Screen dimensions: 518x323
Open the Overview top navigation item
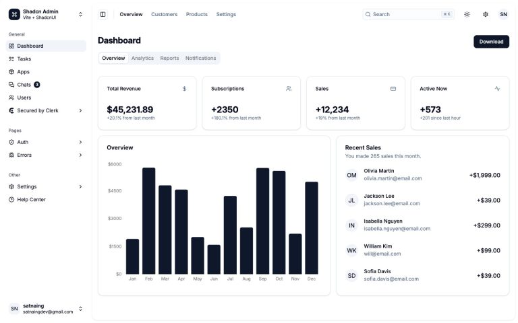click(131, 15)
